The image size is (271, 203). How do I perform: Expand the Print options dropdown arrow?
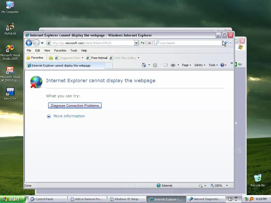pyautogui.click(x=178, y=65)
